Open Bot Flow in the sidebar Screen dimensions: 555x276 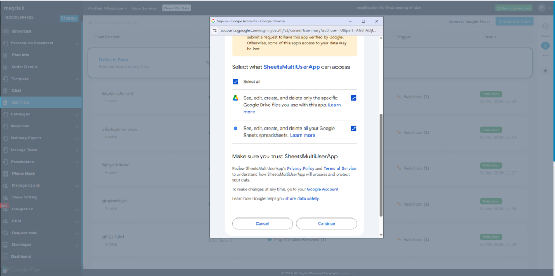tap(21, 102)
